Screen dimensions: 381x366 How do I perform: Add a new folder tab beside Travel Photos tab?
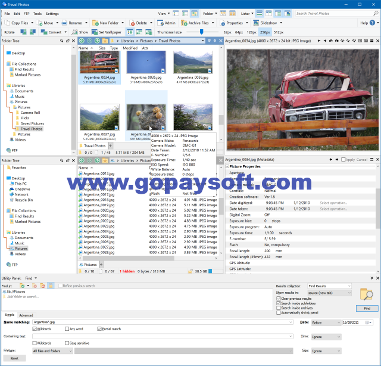110,146
